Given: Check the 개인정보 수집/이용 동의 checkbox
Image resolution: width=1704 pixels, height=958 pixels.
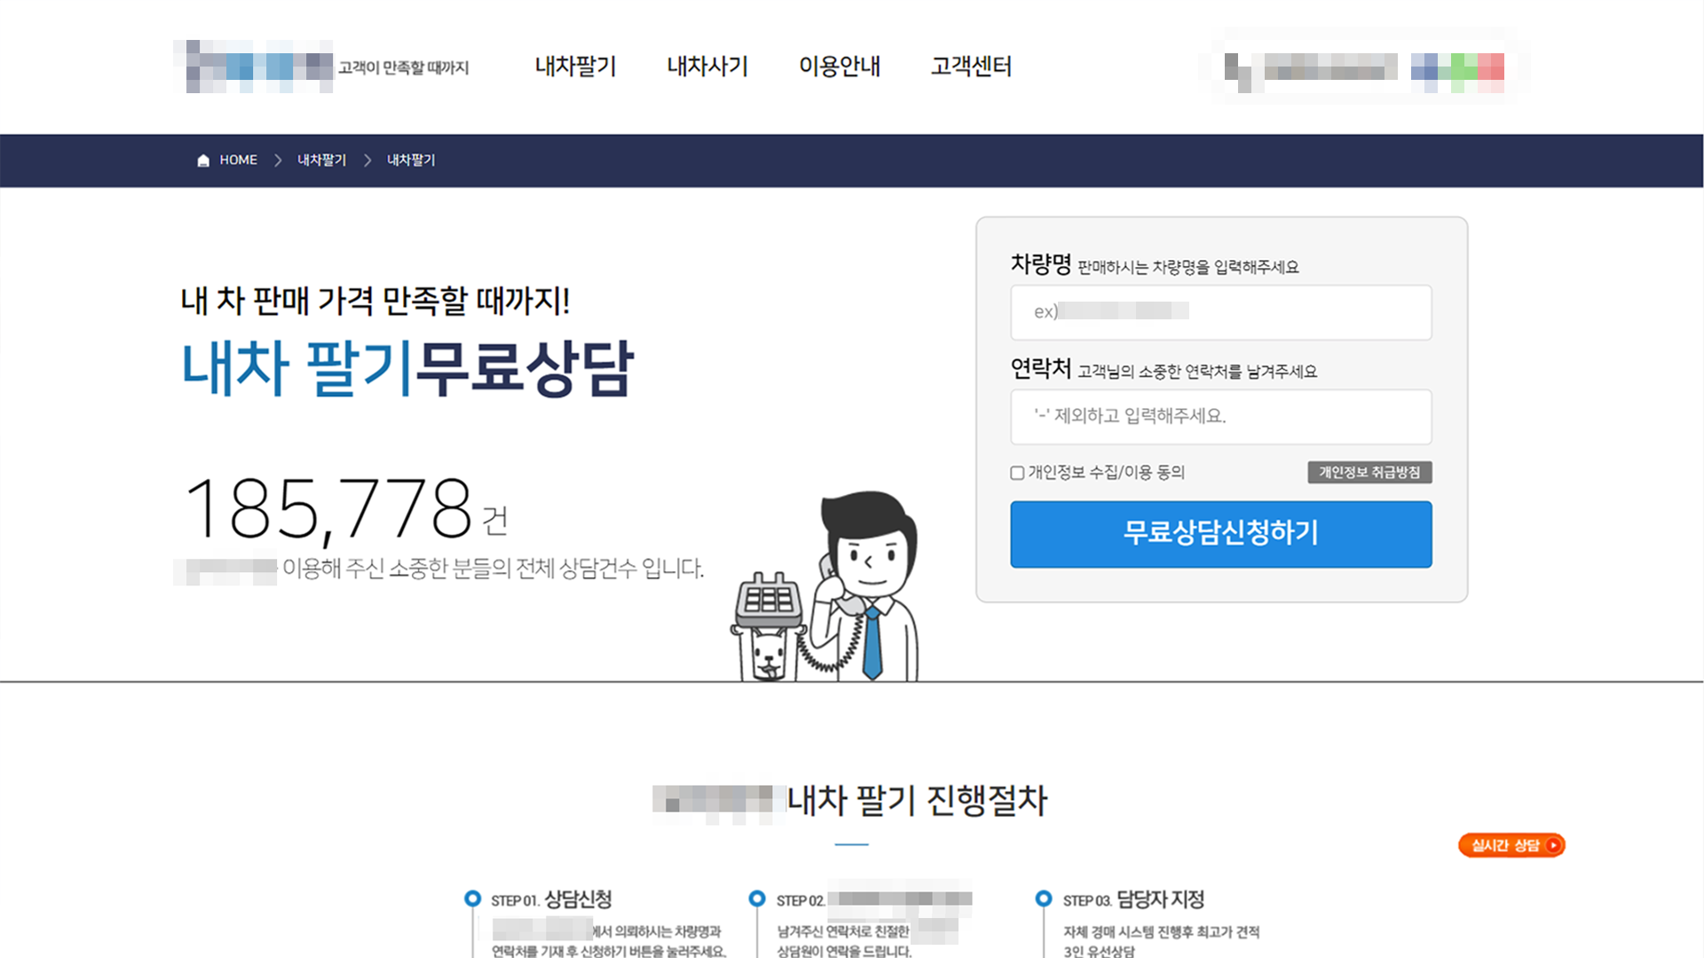Looking at the screenshot, I should coord(1017,473).
